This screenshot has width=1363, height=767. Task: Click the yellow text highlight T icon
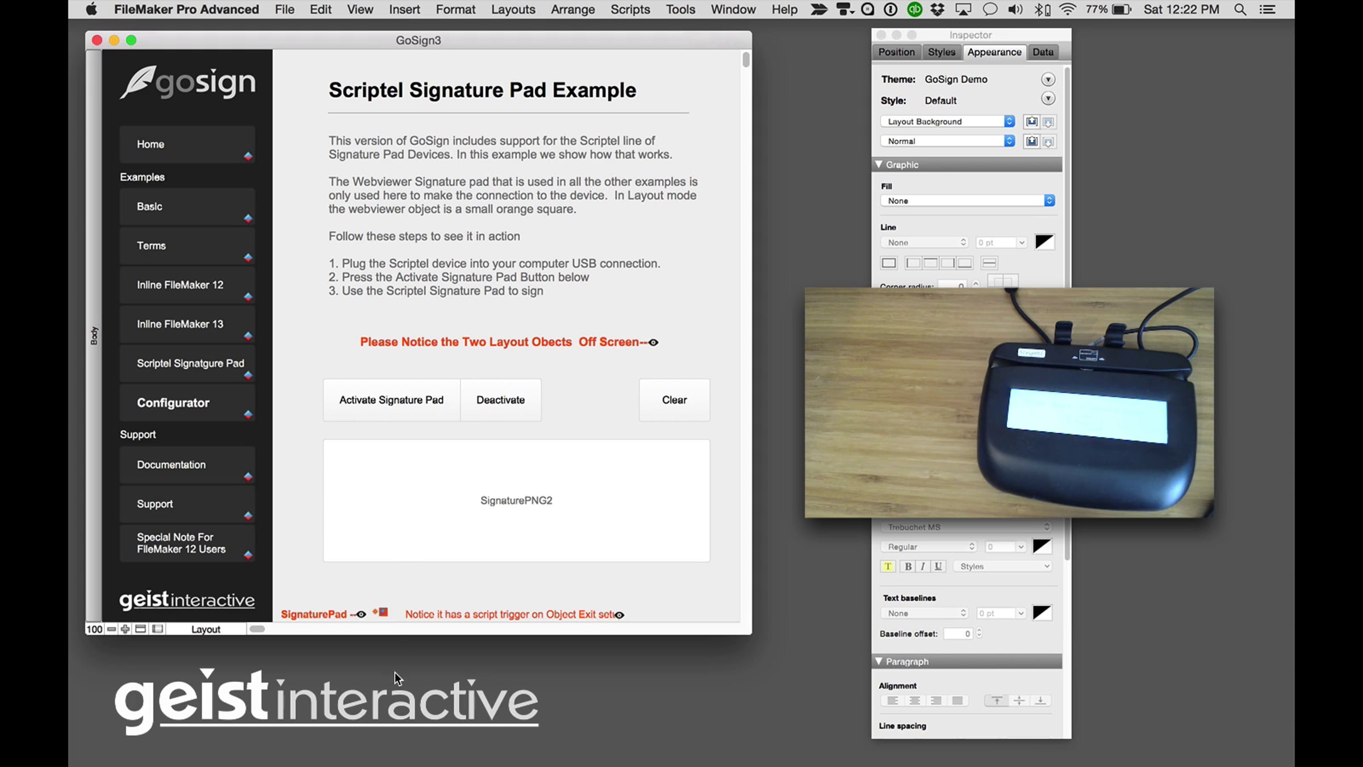click(x=888, y=566)
